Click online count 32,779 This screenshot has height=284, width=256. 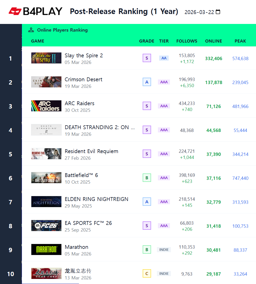(x=214, y=202)
